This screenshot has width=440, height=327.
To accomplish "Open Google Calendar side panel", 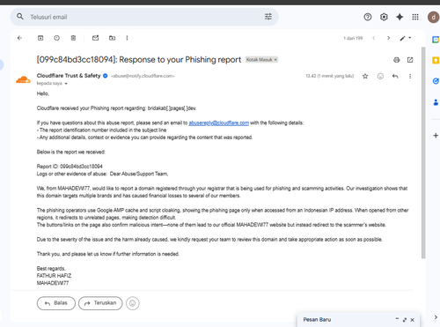I will point(436,40).
